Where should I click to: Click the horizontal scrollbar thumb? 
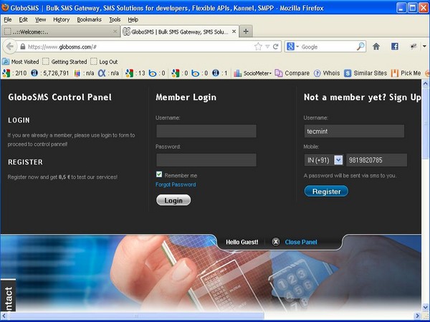tap(136, 316)
